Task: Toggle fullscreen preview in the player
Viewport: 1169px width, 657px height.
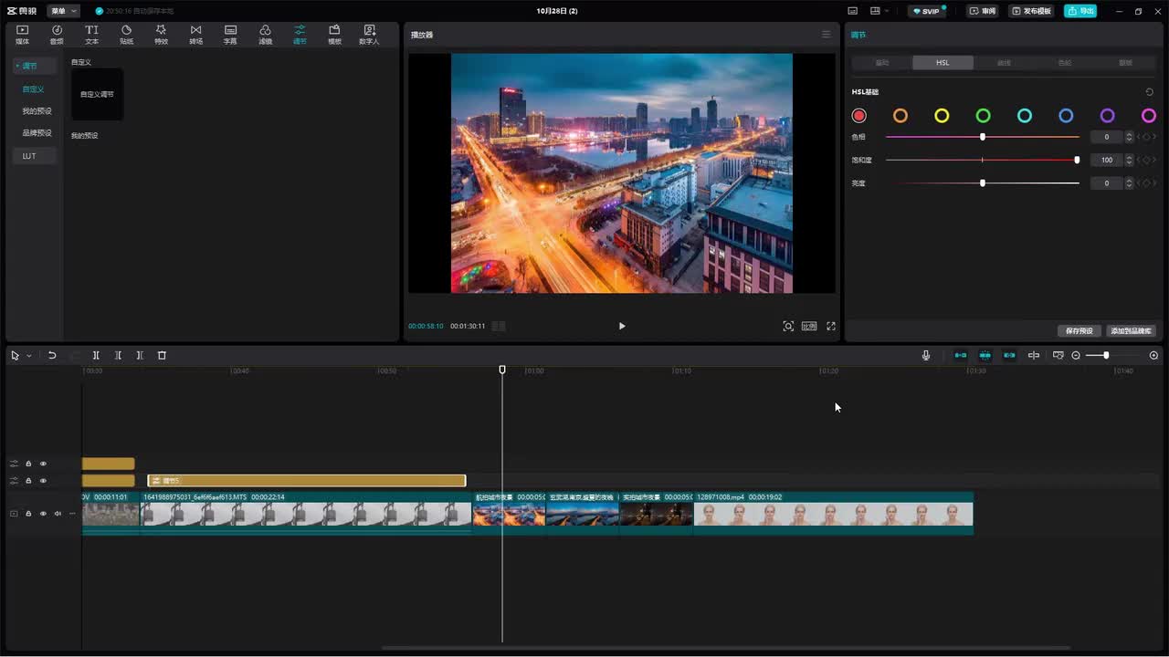Action: point(831,326)
